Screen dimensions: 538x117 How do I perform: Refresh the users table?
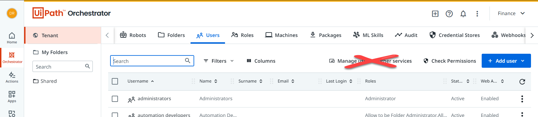(522, 81)
